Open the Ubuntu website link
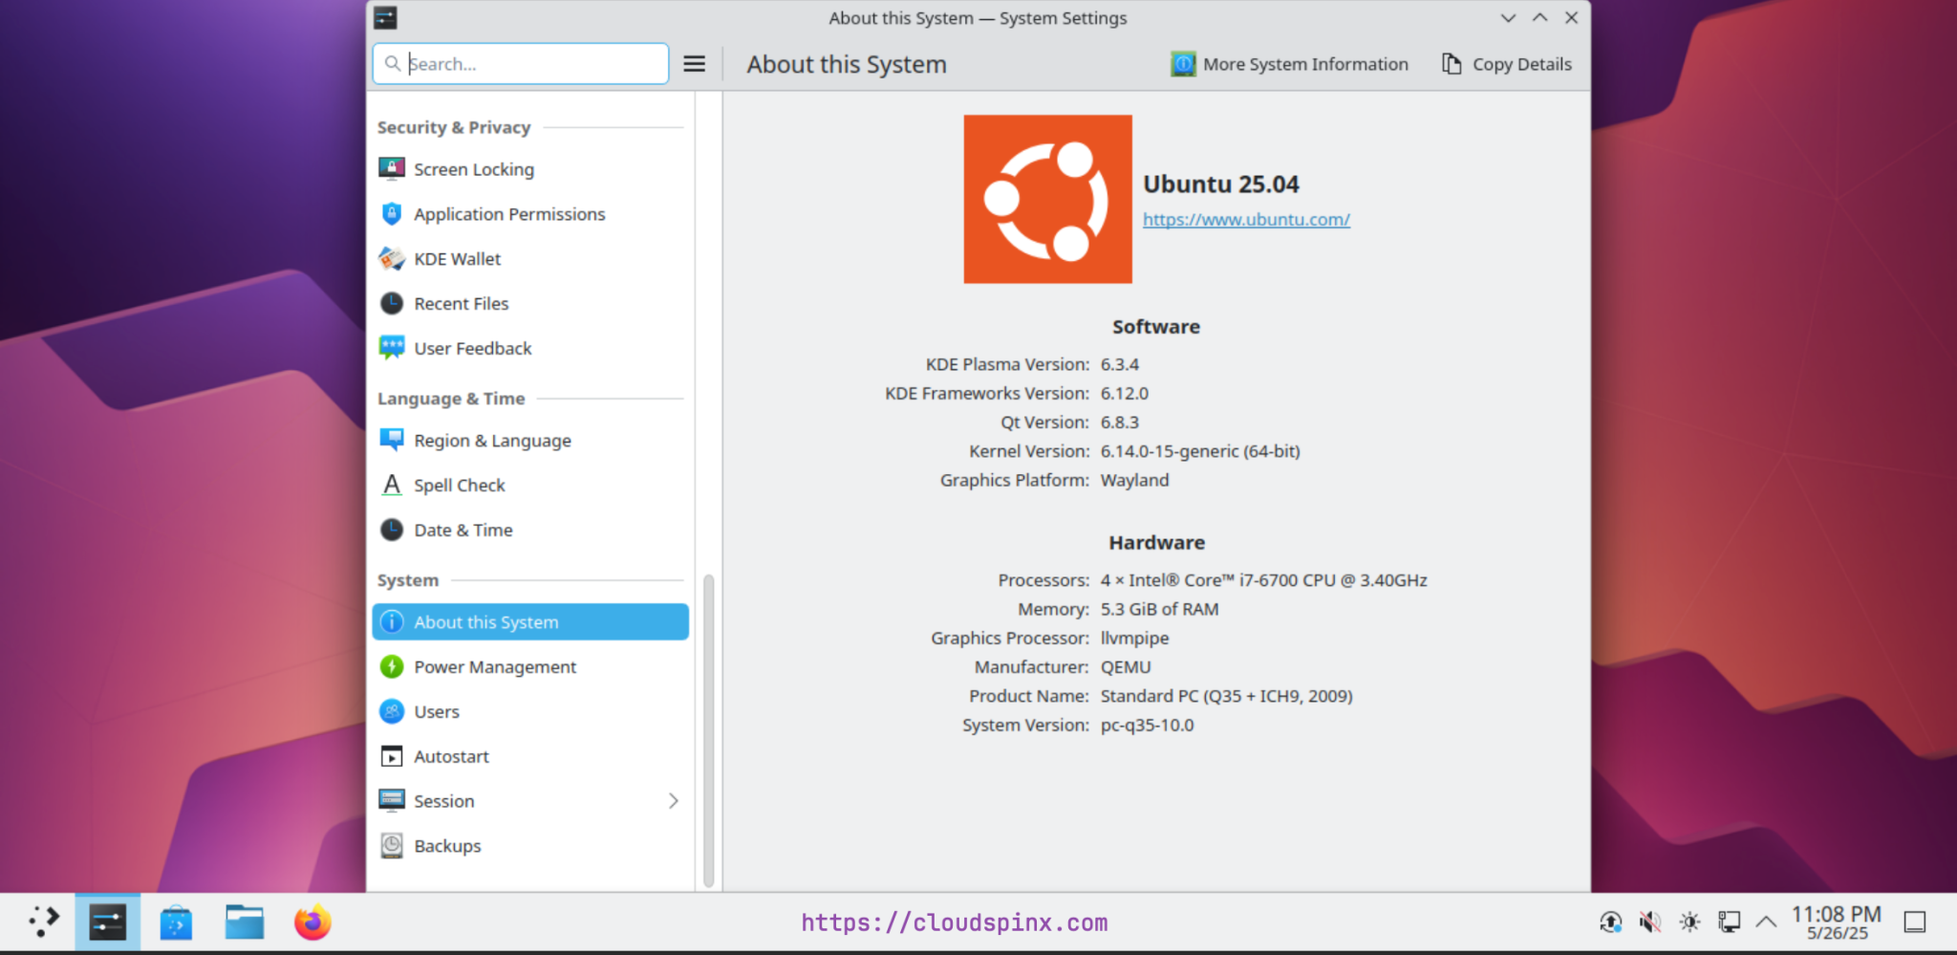 (x=1245, y=219)
